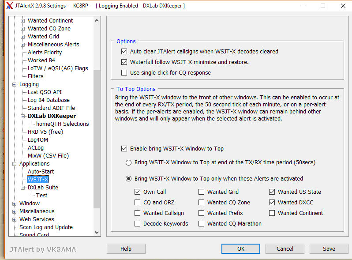Select Last QSO API in the tree
The image size is (352, 260).
point(45,92)
